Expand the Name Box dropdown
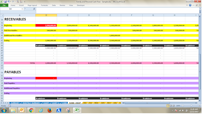The image size is (203, 115). 22,9
